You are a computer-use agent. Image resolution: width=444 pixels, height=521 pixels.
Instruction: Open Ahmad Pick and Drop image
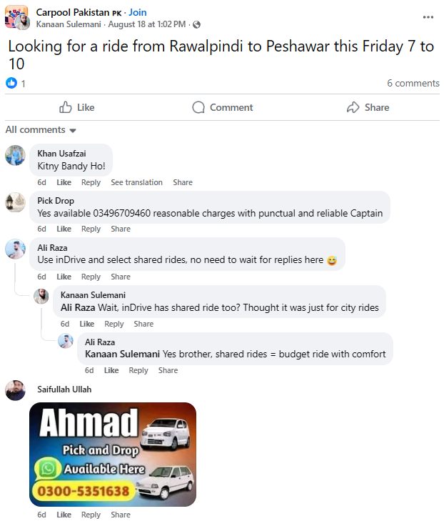113,455
